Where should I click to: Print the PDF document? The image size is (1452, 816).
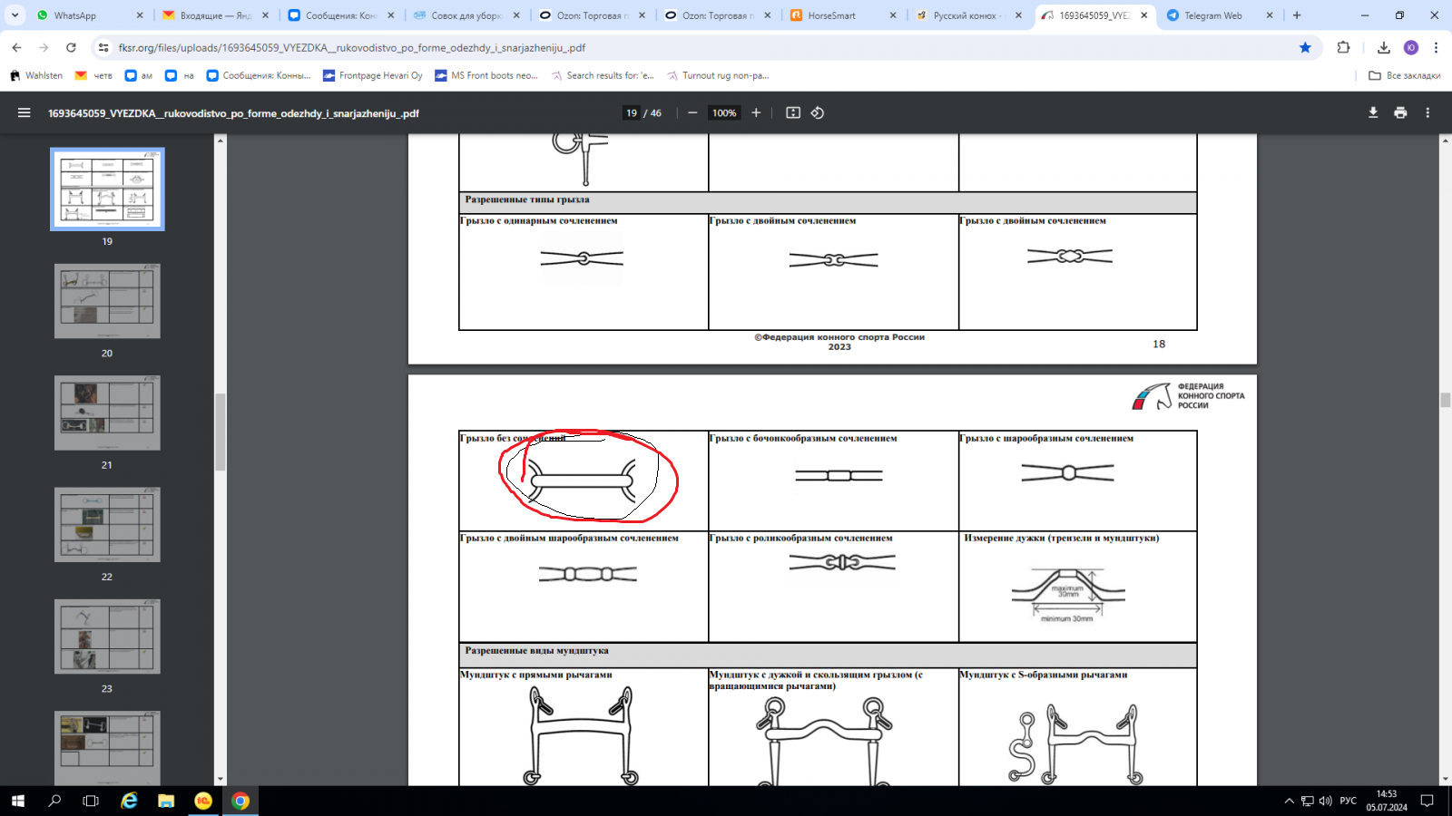(x=1400, y=112)
